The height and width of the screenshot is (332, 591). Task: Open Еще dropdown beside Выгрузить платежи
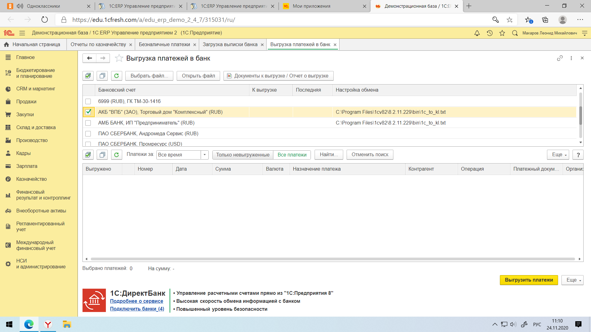[x=573, y=280]
